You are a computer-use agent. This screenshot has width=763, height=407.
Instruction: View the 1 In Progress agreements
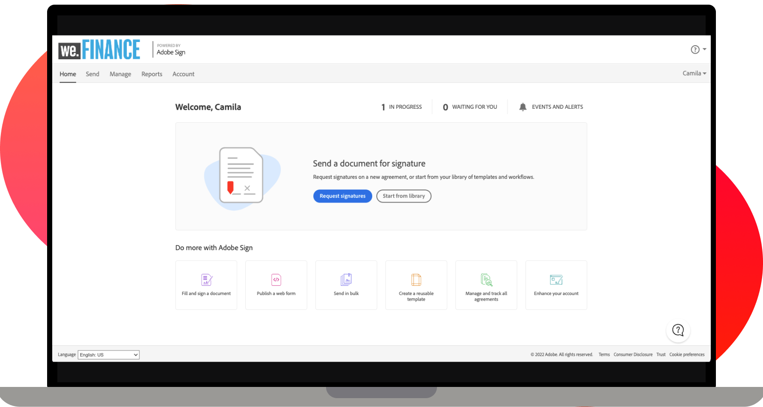[x=402, y=107]
